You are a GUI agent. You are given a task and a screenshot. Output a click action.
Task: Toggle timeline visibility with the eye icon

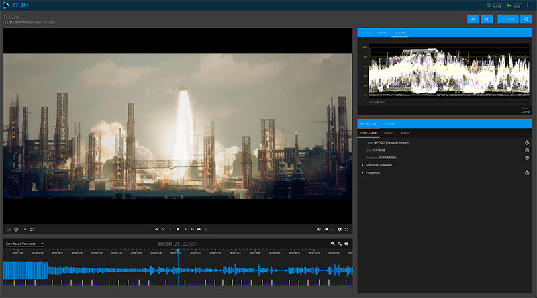pyautogui.click(x=347, y=244)
